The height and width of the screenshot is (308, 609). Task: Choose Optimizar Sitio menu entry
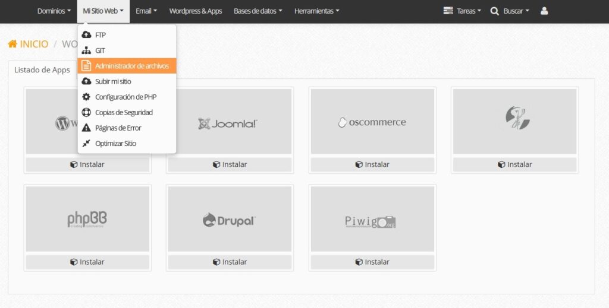click(x=127, y=144)
